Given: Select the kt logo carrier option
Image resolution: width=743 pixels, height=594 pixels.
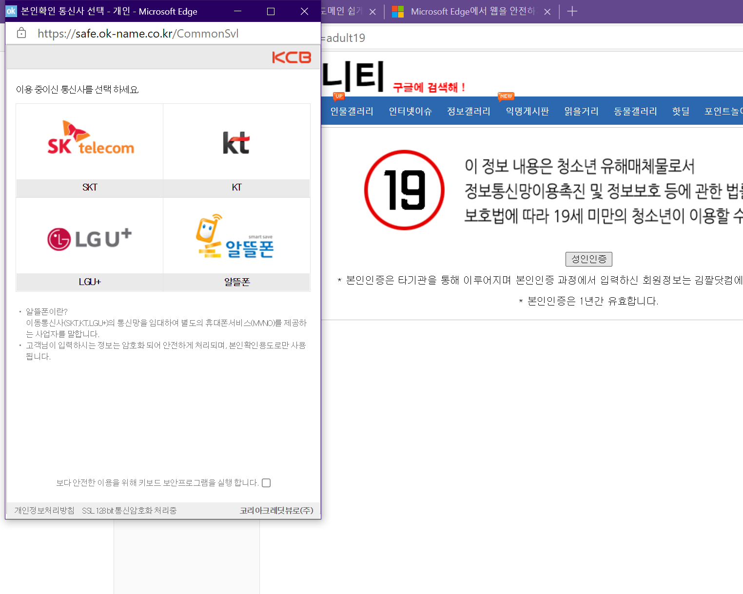Looking at the screenshot, I should (236, 143).
